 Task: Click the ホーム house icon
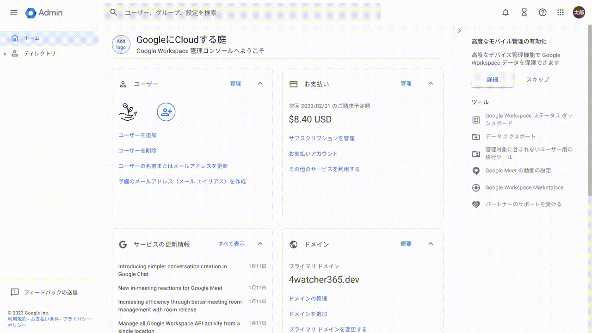(x=15, y=38)
